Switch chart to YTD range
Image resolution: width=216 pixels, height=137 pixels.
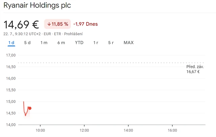click(x=79, y=43)
